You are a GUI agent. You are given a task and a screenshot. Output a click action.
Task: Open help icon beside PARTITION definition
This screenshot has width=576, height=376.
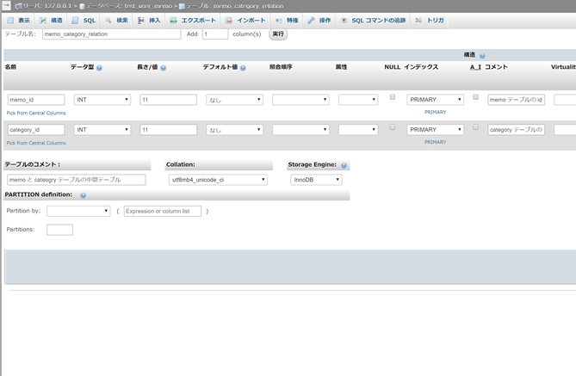coord(83,195)
